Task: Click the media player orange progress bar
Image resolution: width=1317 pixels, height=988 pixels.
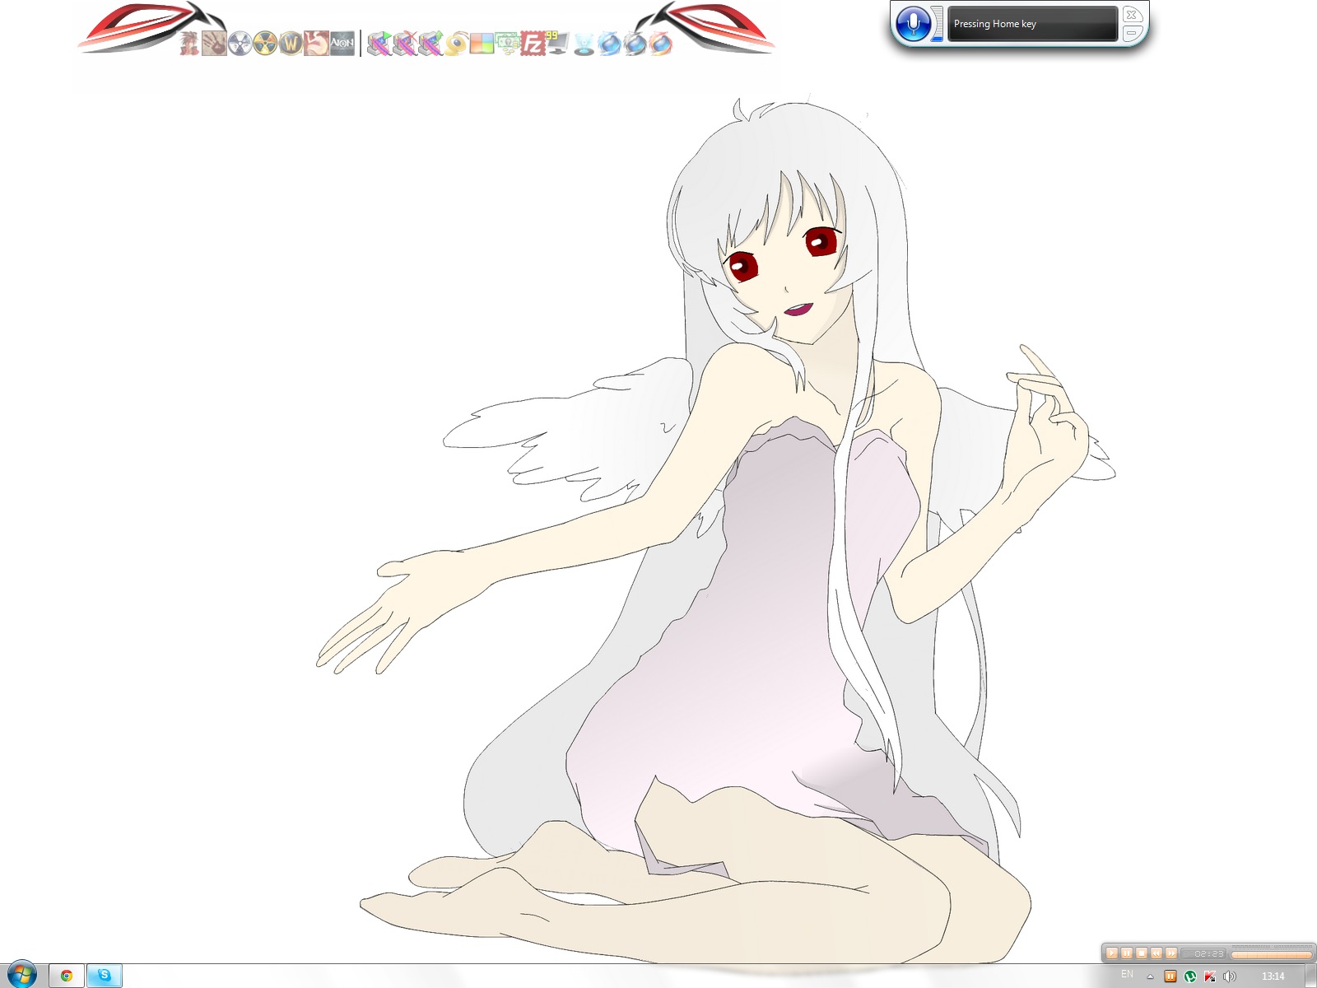Action: tap(1270, 955)
